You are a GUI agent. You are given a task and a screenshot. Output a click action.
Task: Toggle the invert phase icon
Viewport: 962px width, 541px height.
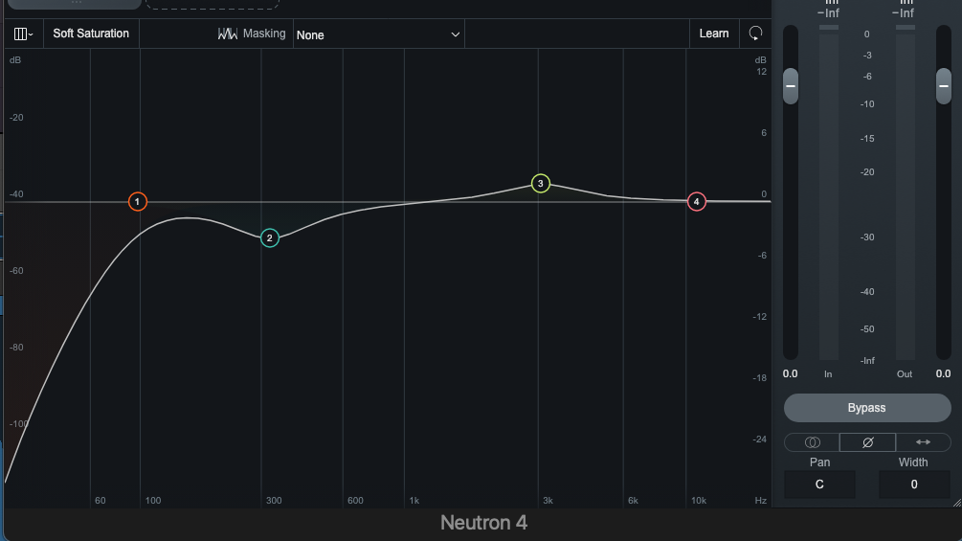click(x=867, y=442)
